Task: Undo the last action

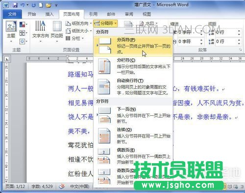Action: (23, 5)
